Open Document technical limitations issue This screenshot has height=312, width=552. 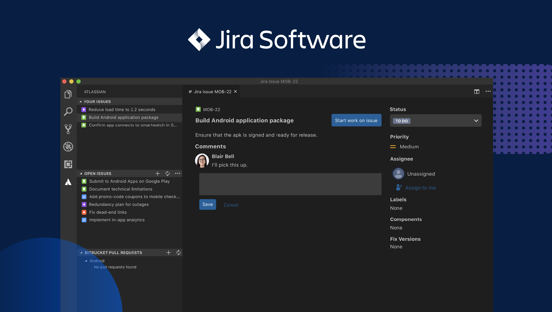pyautogui.click(x=129, y=189)
